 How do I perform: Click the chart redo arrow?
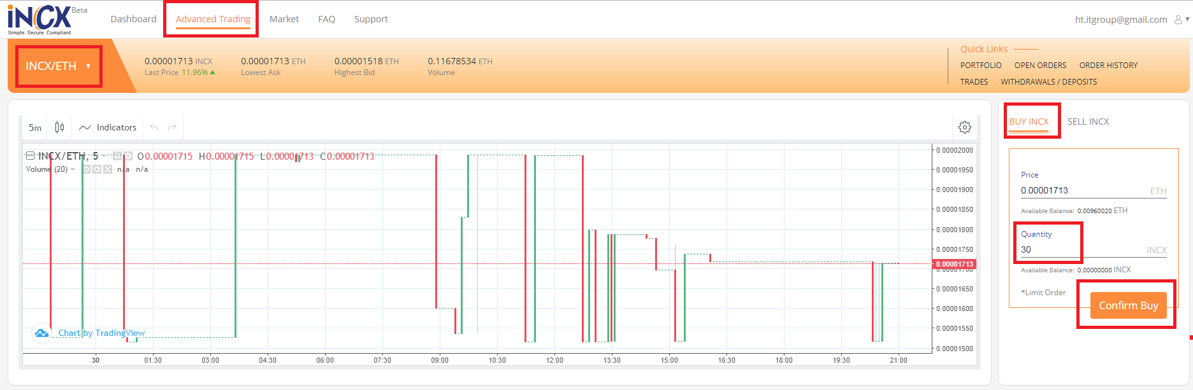[x=172, y=127]
